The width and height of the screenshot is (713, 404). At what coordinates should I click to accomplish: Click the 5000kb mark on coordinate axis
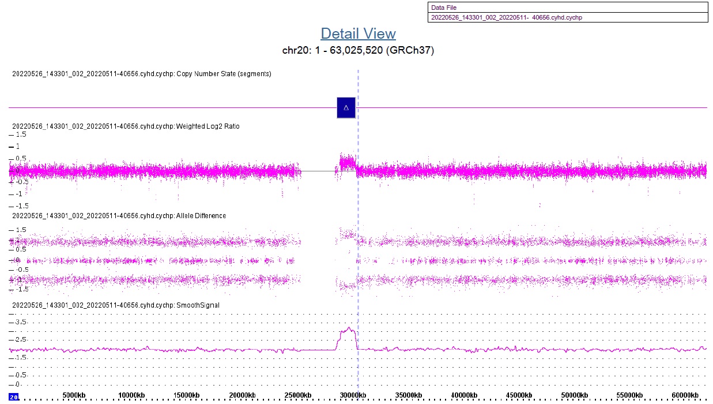[x=74, y=395]
